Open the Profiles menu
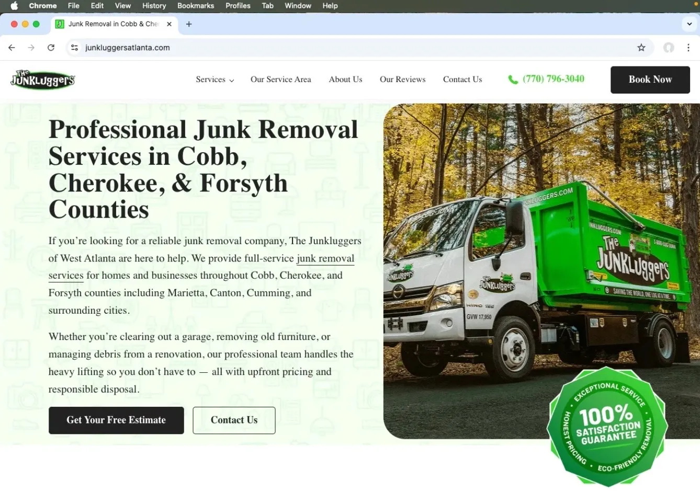This screenshot has width=700, height=491. coord(238,6)
